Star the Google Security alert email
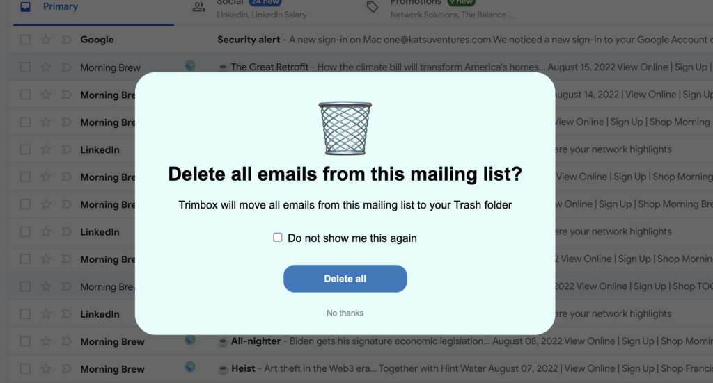713x383 pixels. [46, 40]
